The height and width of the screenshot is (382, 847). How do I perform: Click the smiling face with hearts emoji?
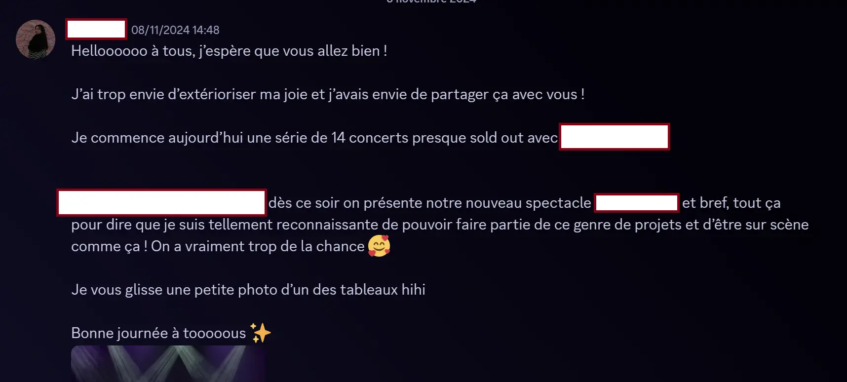click(x=379, y=246)
